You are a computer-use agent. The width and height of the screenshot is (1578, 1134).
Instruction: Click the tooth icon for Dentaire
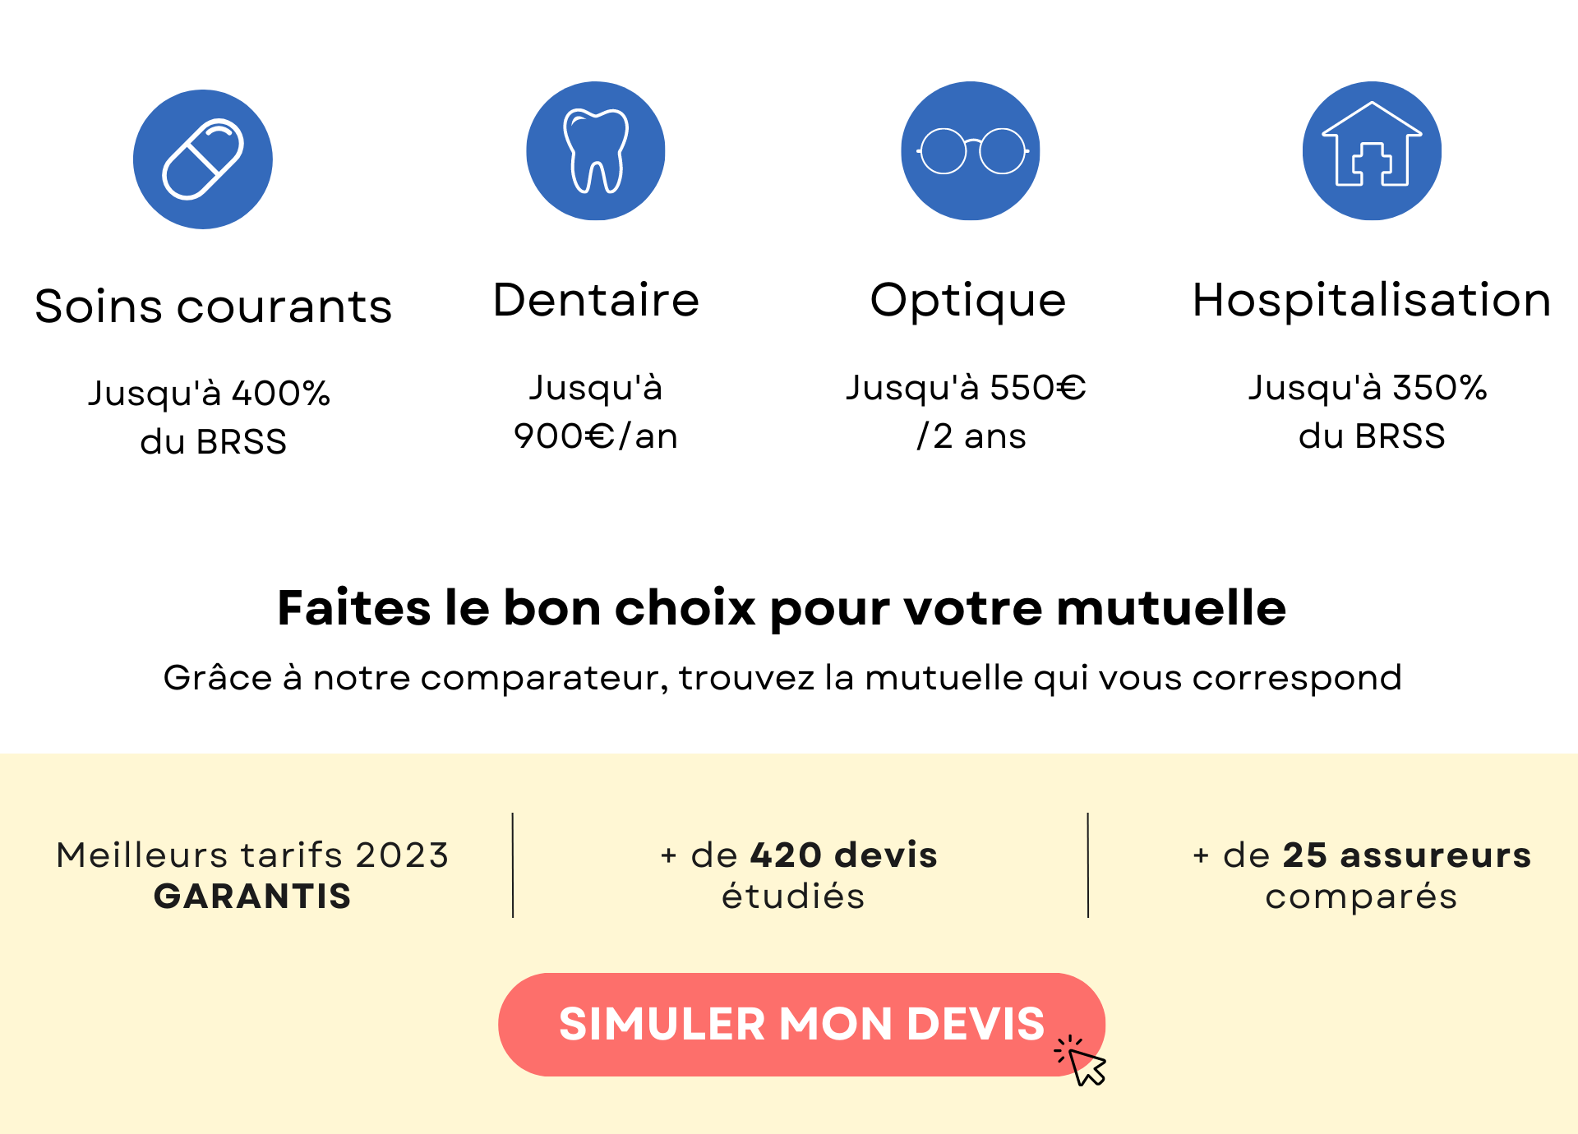pyautogui.click(x=596, y=151)
